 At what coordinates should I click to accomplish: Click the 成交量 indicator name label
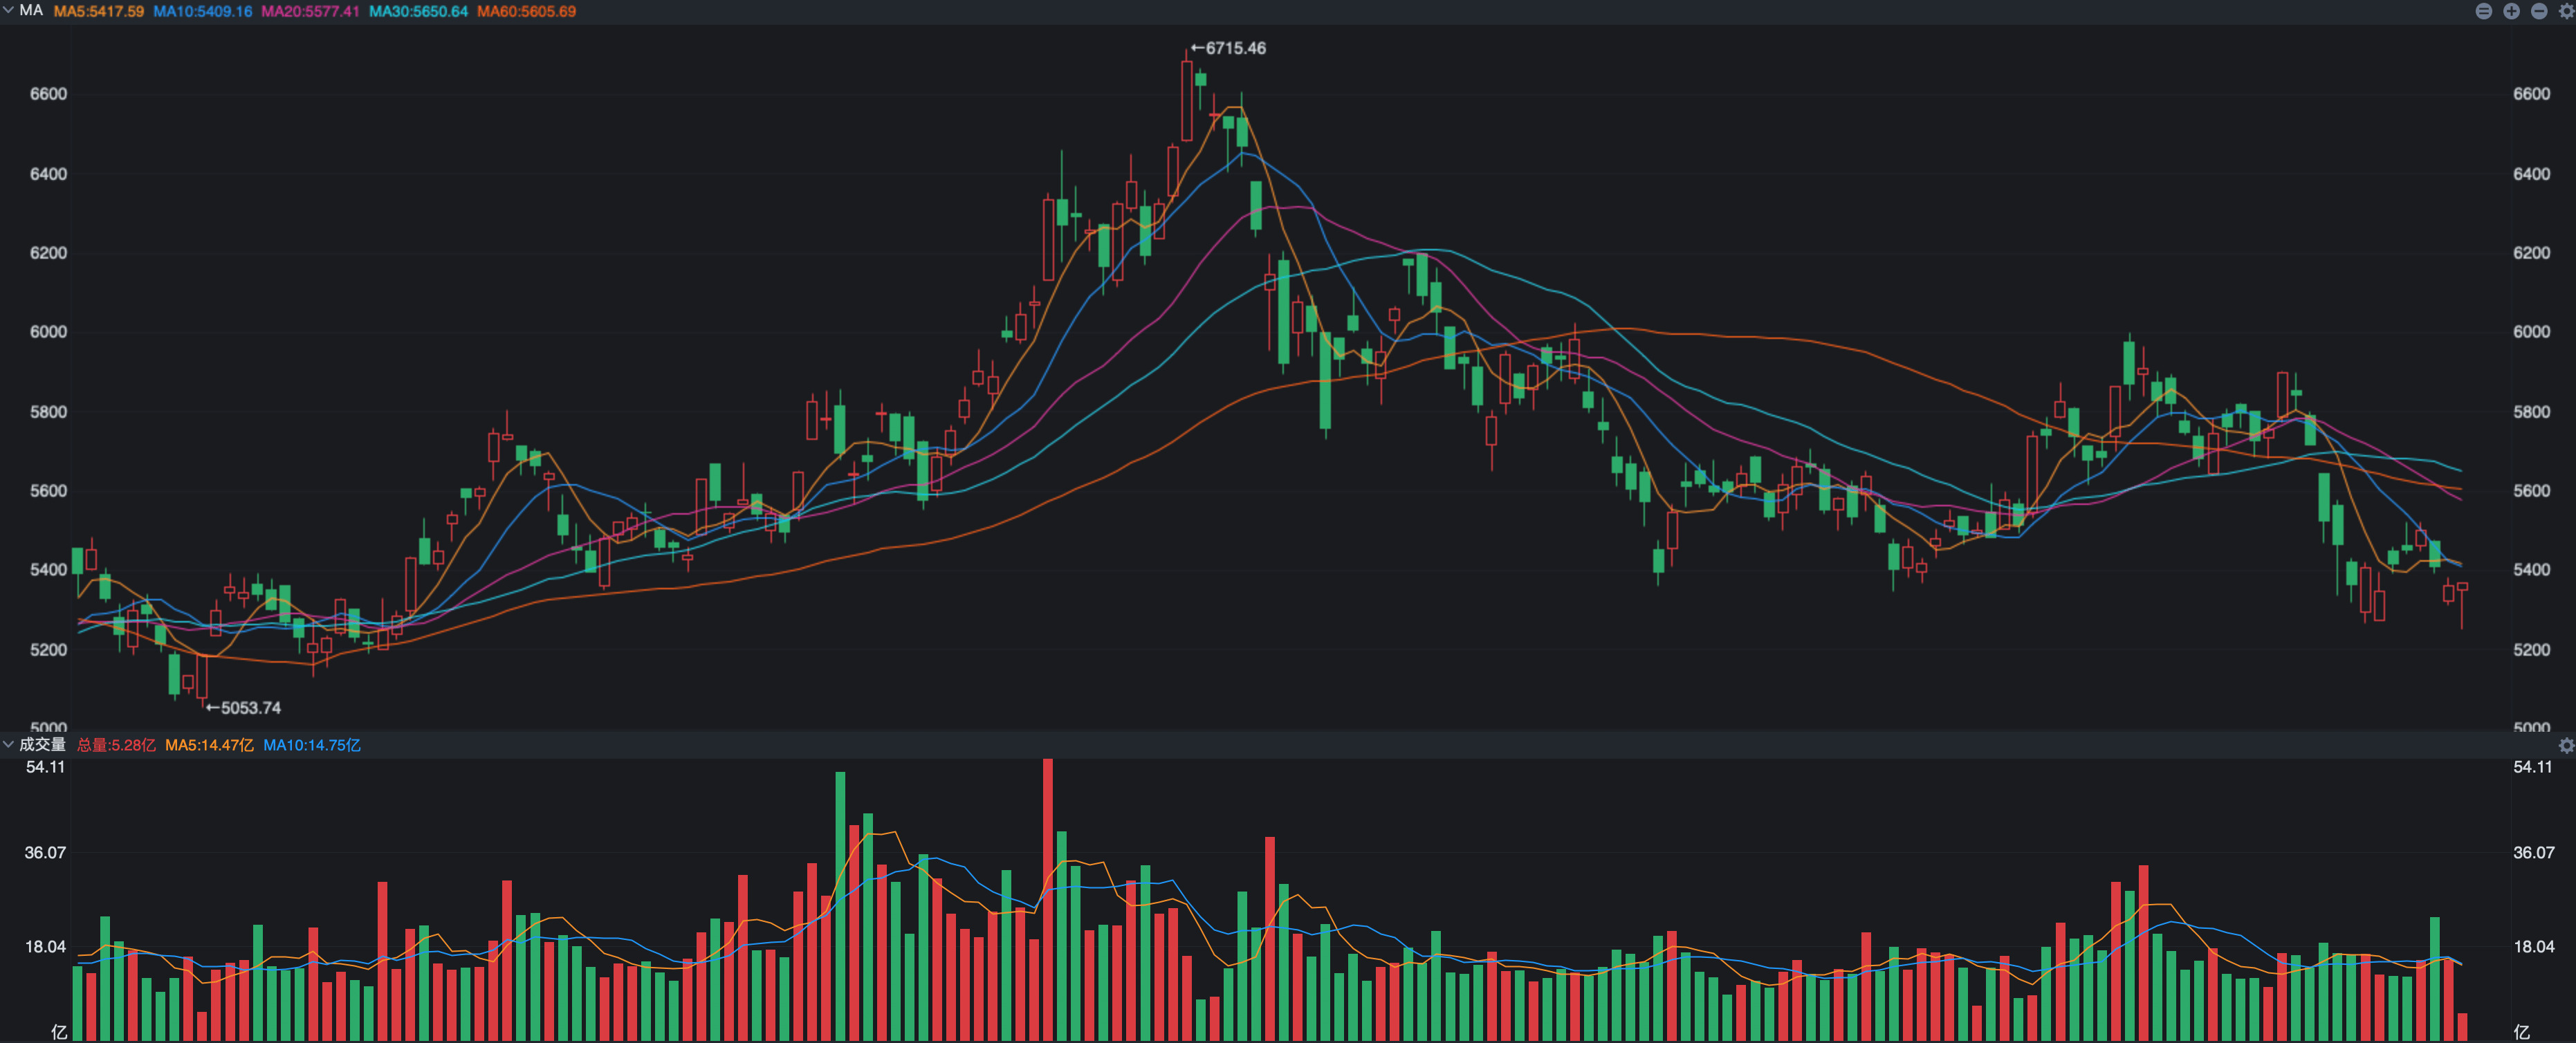pos(42,744)
